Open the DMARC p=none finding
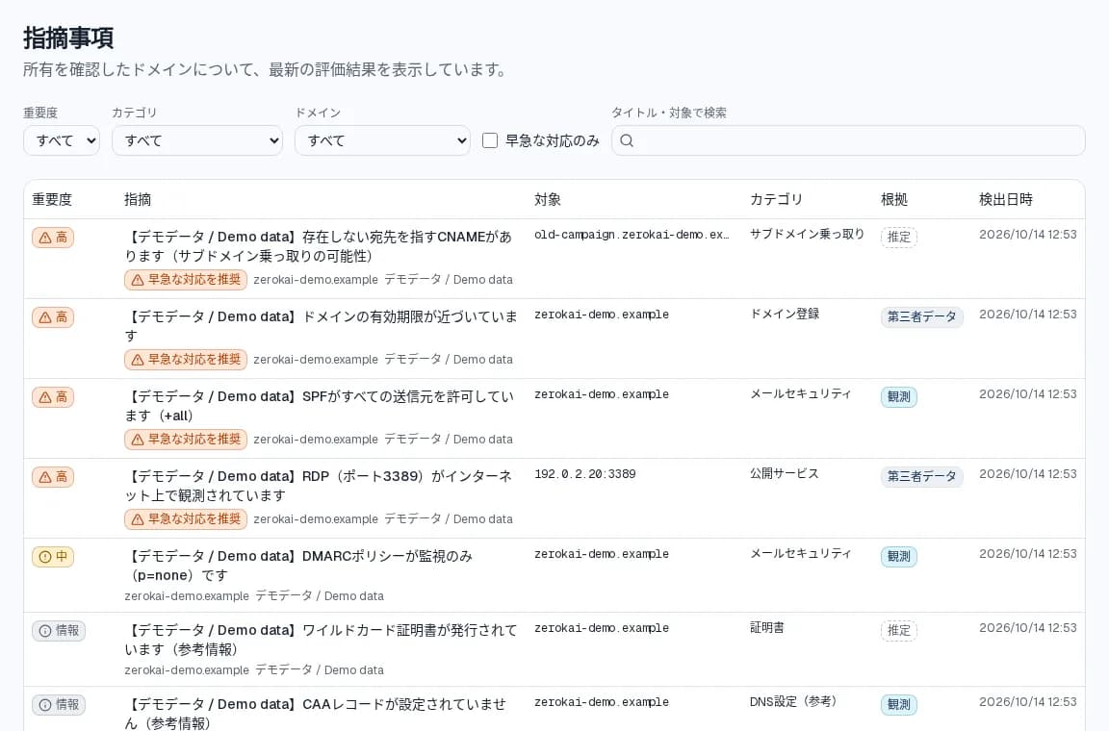The width and height of the screenshot is (1109, 731). [298, 566]
